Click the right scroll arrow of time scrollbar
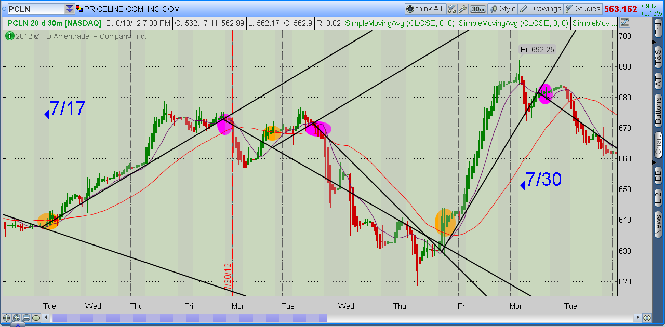This screenshot has height=327, width=665. coord(638,318)
